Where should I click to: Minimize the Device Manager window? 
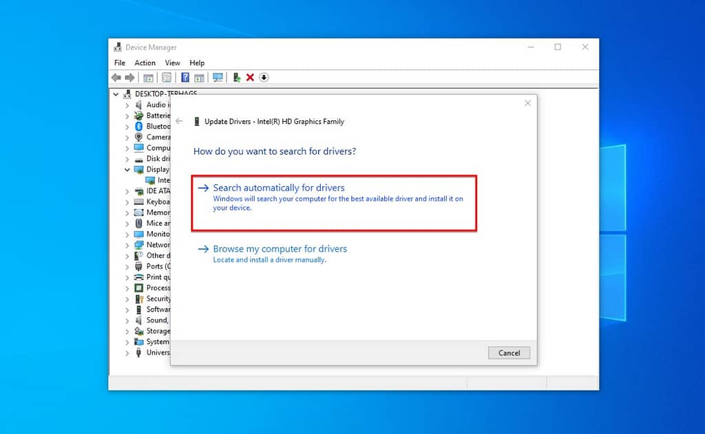click(x=531, y=47)
